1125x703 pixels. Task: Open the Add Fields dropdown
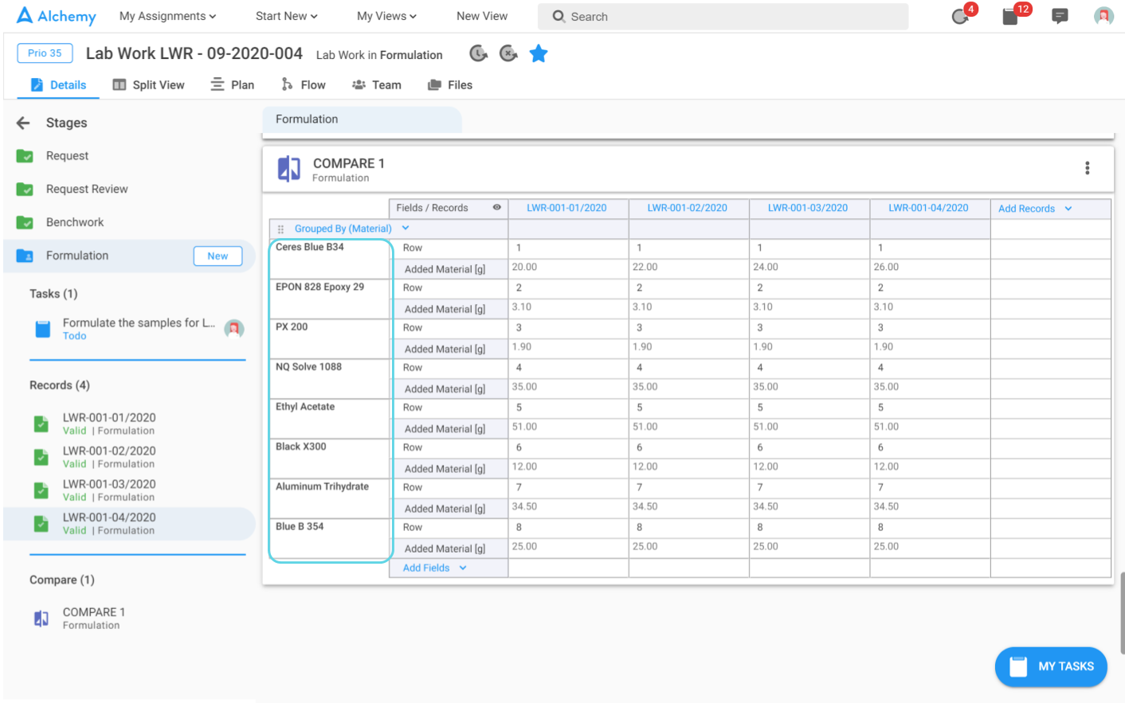click(x=434, y=568)
